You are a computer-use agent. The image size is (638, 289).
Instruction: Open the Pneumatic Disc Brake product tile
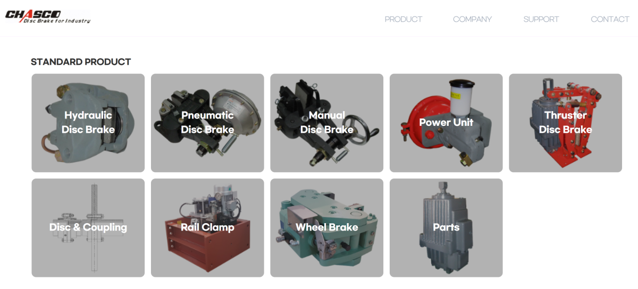coord(207,123)
